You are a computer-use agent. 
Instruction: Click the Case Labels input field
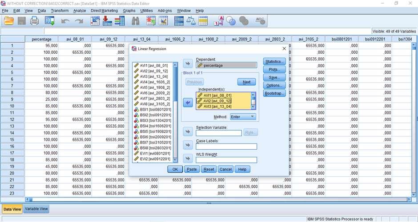(x=226, y=147)
